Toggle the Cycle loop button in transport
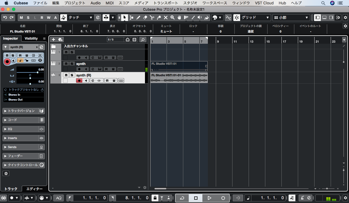The height and width of the screenshot is (203, 349). click(x=182, y=198)
